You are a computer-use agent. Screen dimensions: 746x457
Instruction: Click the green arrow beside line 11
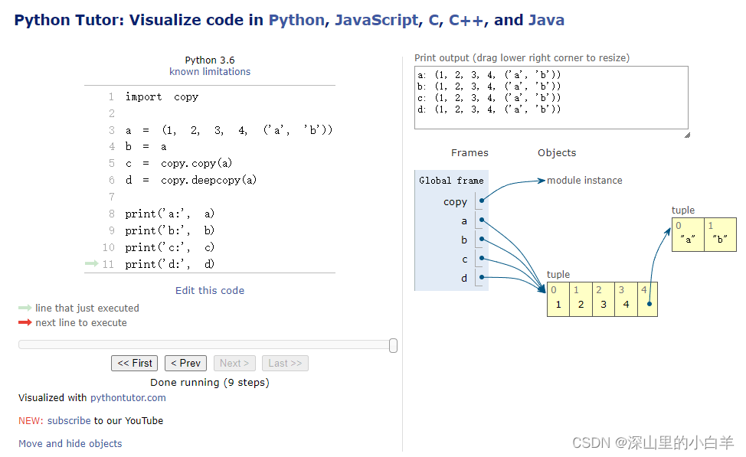point(91,263)
